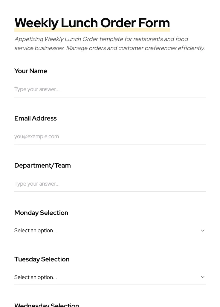Click the Wednesday Selection label
This screenshot has height=307, width=220.
[x=47, y=305]
